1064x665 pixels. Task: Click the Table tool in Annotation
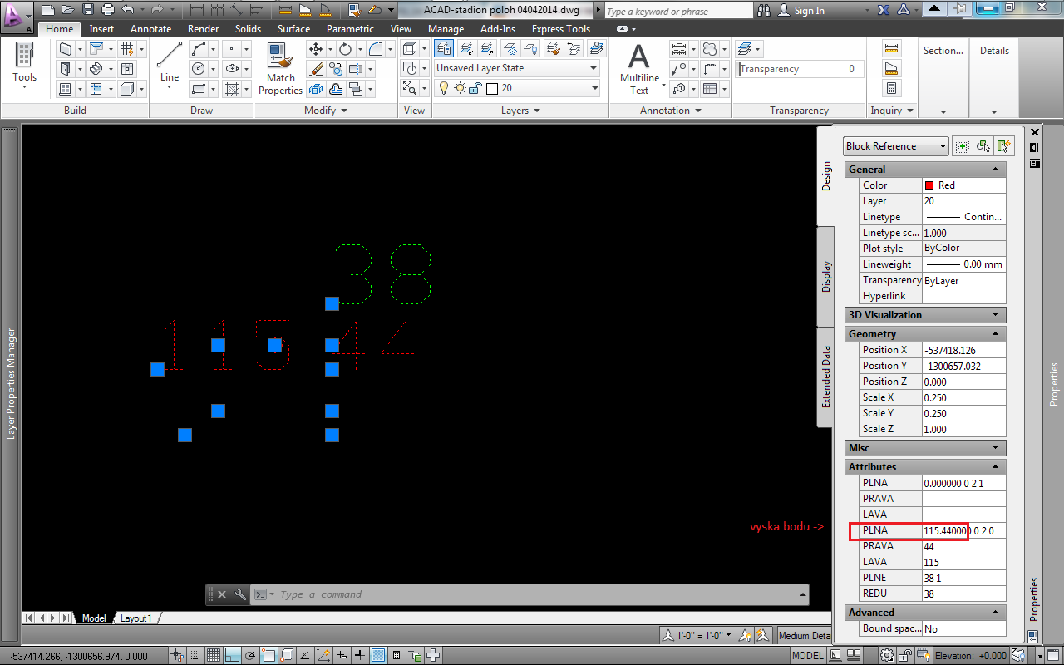tap(710, 89)
